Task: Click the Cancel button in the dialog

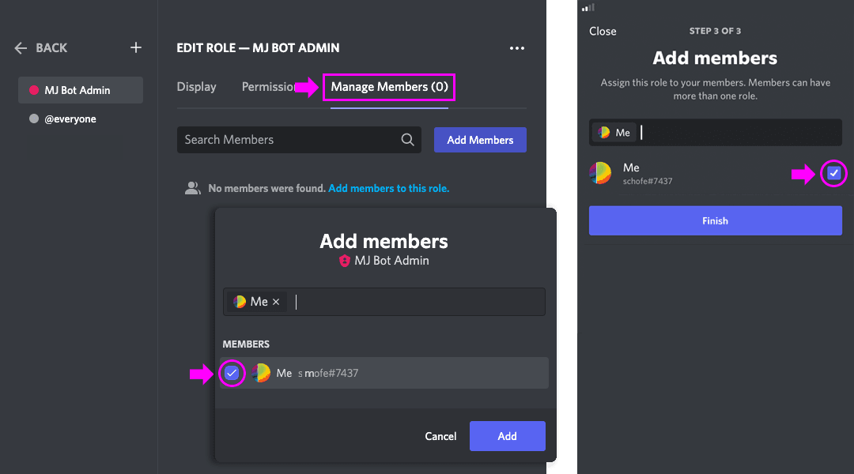Action: point(440,436)
